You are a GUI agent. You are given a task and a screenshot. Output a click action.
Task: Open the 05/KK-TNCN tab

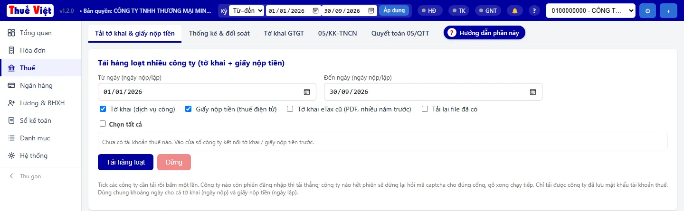[x=338, y=33]
